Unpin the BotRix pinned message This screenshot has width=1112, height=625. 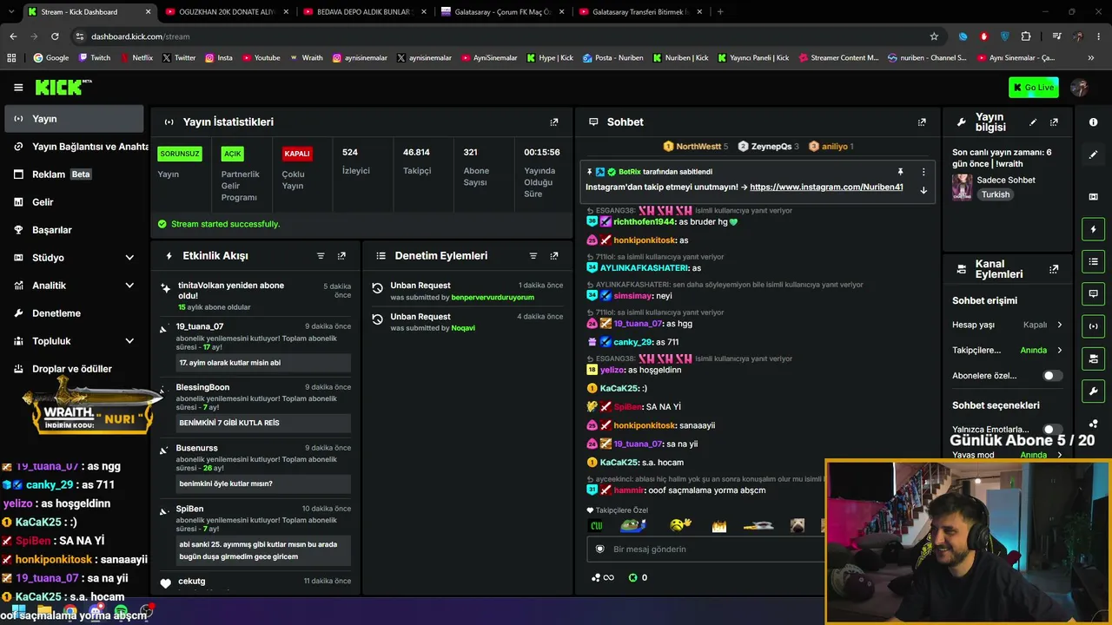(900, 172)
